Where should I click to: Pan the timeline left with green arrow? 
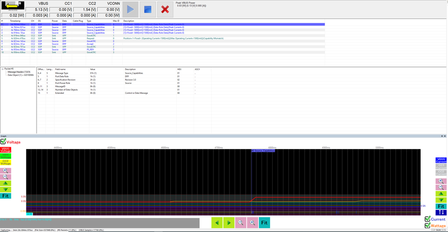[x=217, y=222]
